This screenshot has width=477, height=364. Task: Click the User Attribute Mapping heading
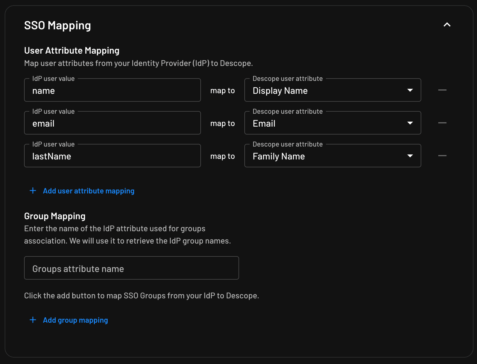click(x=72, y=51)
